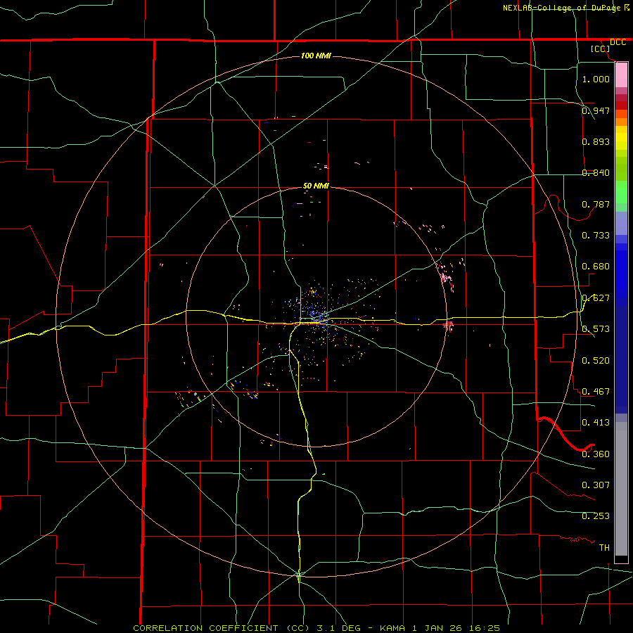
Task: Click the 0.787 legend value
Action: point(596,204)
